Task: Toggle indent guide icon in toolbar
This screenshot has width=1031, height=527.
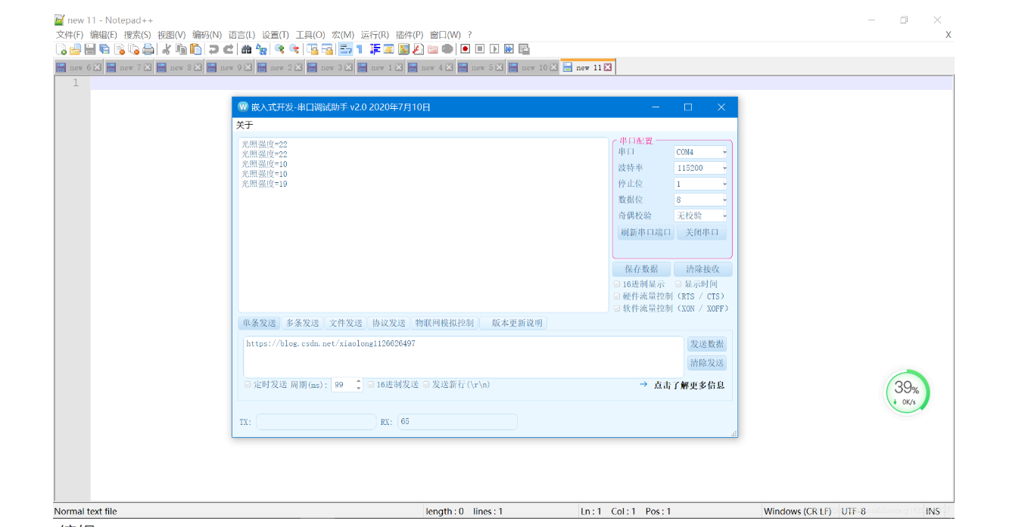Action: click(x=375, y=49)
